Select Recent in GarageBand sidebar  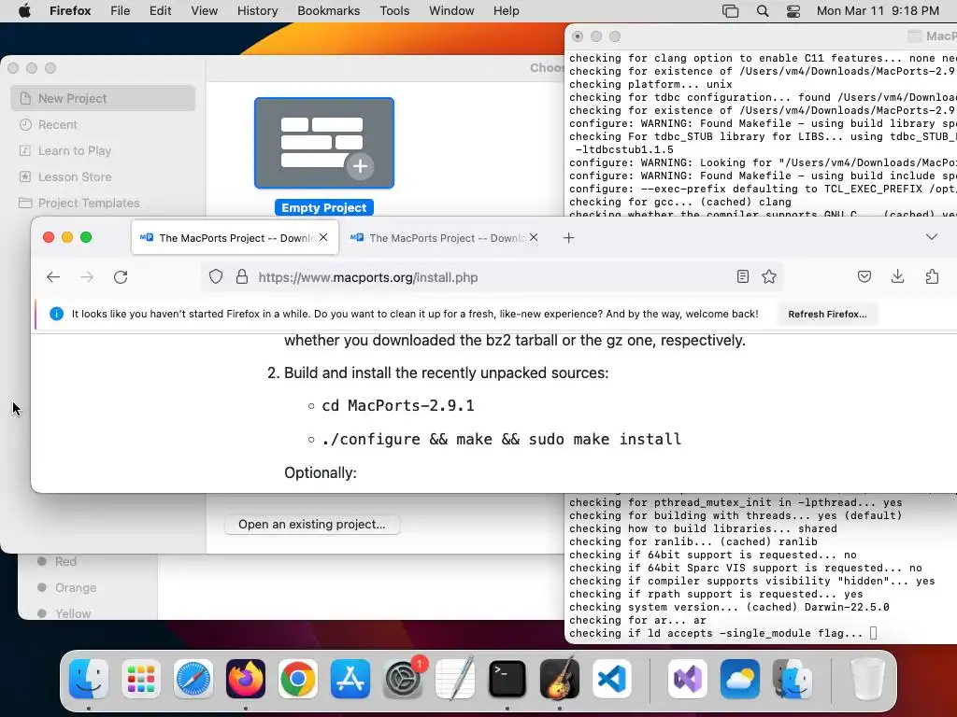[103, 124]
